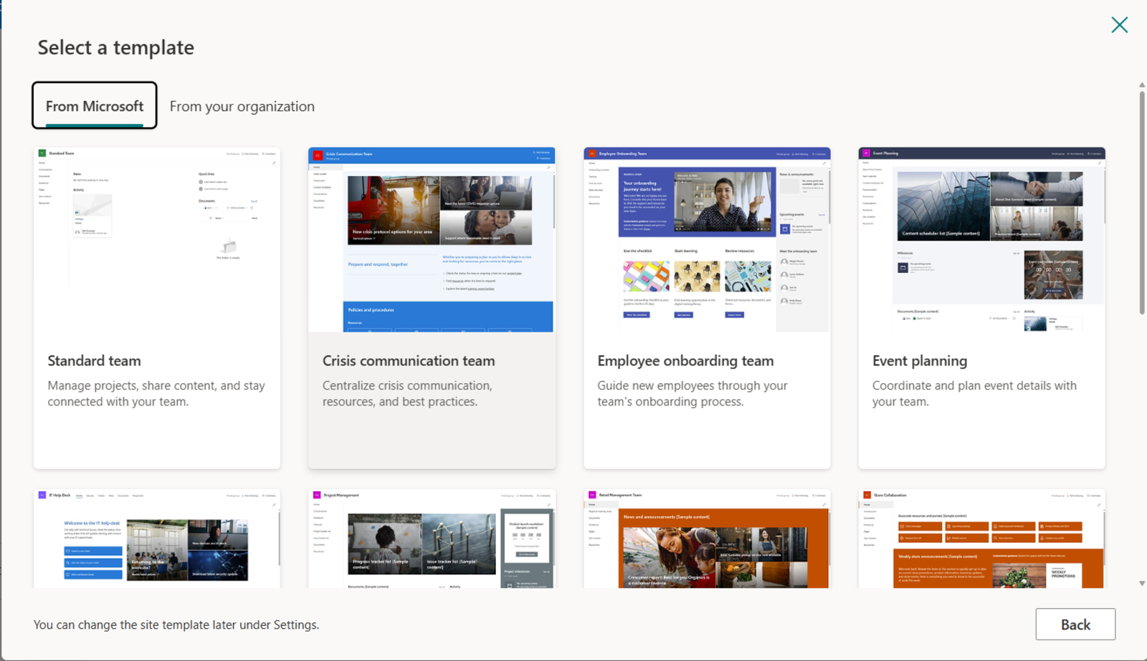This screenshot has height=661, width=1147.
Task: Click the Event planning description text
Action: click(974, 393)
